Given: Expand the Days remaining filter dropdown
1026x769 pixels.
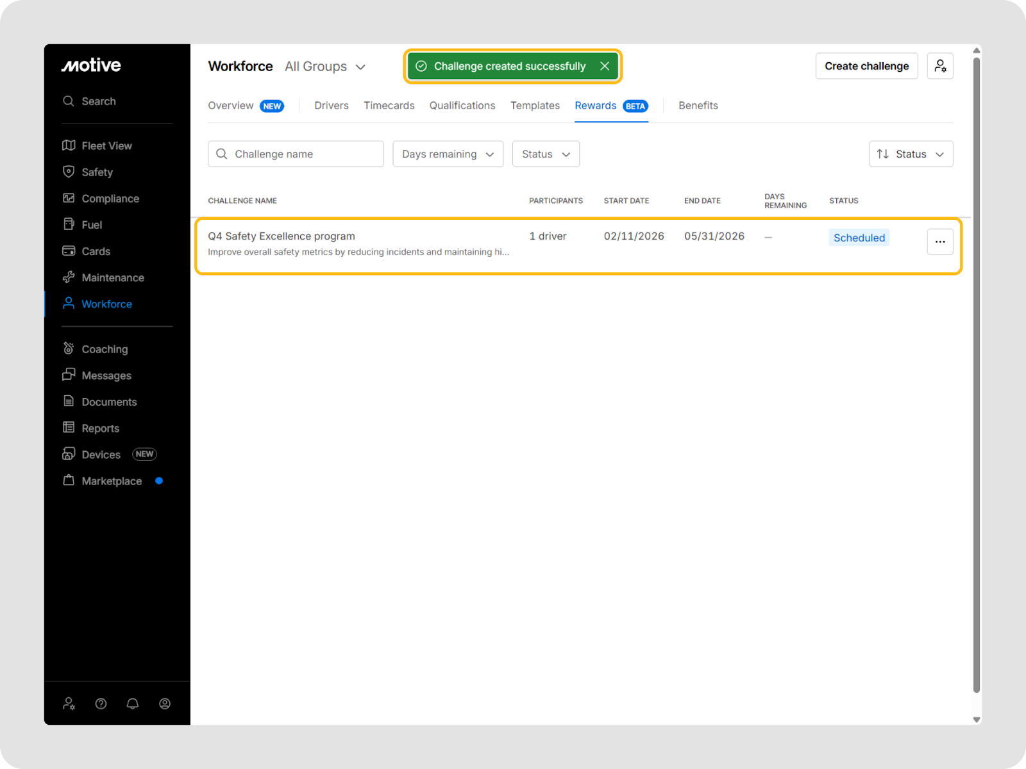Looking at the screenshot, I should click(x=448, y=154).
